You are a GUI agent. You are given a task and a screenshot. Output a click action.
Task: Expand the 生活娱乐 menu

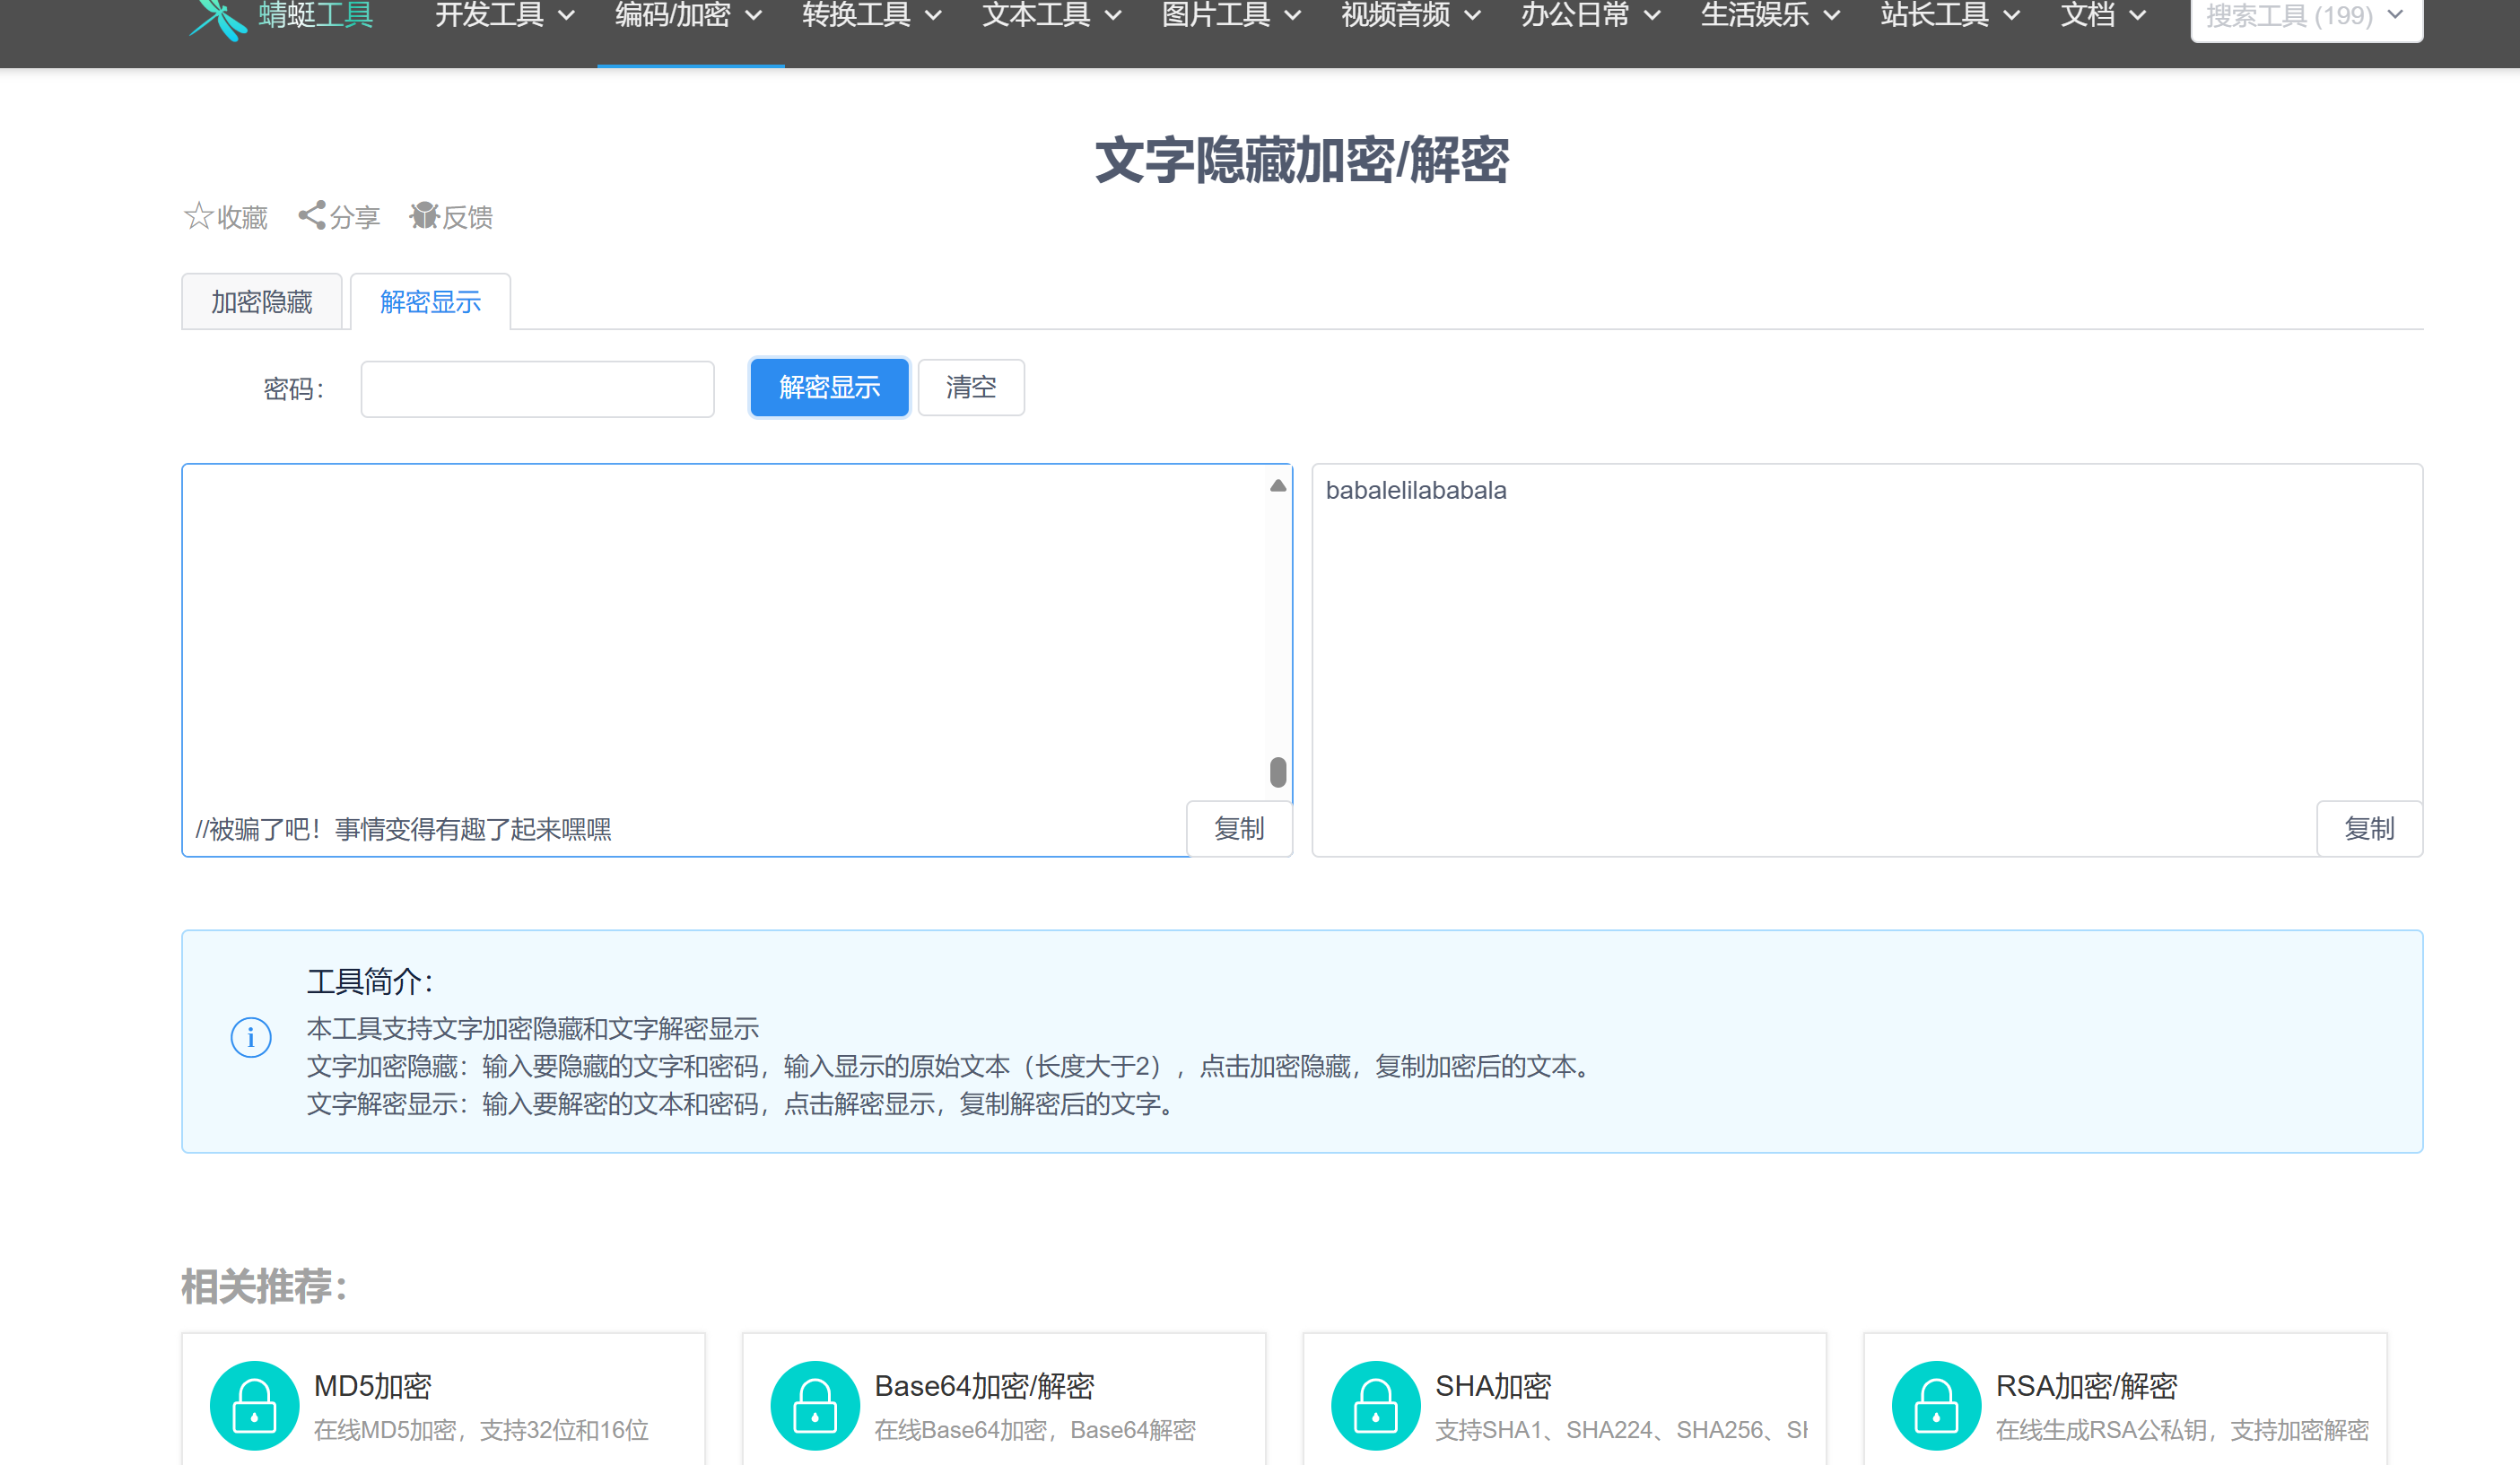pyautogui.click(x=1770, y=16)
